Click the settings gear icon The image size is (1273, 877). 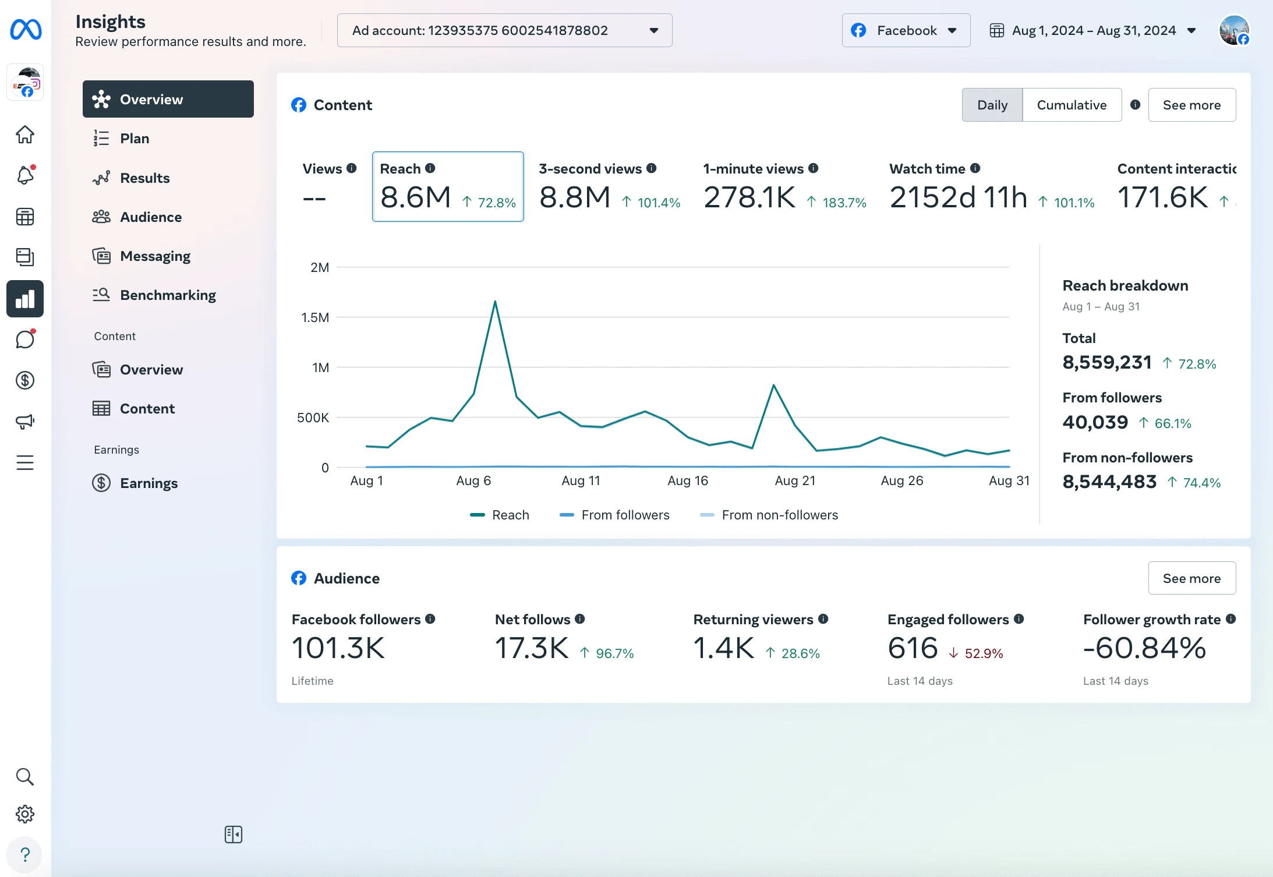(x=26, y=813)
